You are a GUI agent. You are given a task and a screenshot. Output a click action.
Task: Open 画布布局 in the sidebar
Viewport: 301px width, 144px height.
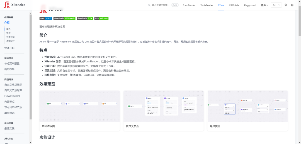[x=9, y=69]
